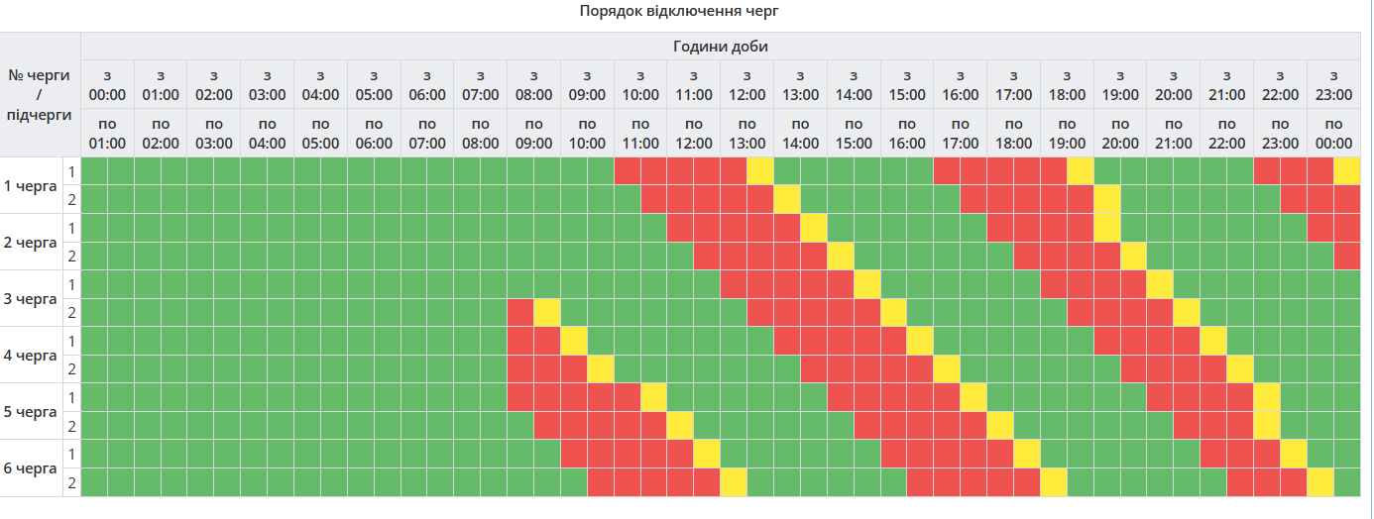Click last red cell in 2 черга subqueue 2 row
The width and height of the screenshot is (1374, 519).
(x=1347, y=257)
